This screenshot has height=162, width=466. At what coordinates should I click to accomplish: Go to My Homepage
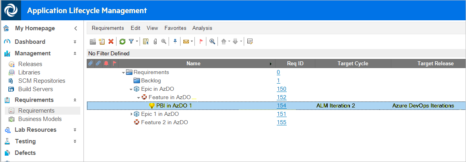[x=35, y=28]
